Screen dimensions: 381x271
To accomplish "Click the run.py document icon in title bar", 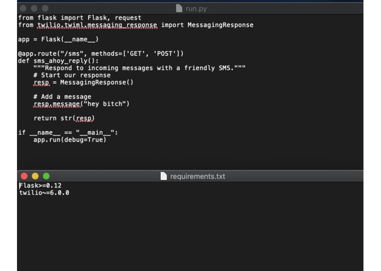I will click(x=179, y=9).
